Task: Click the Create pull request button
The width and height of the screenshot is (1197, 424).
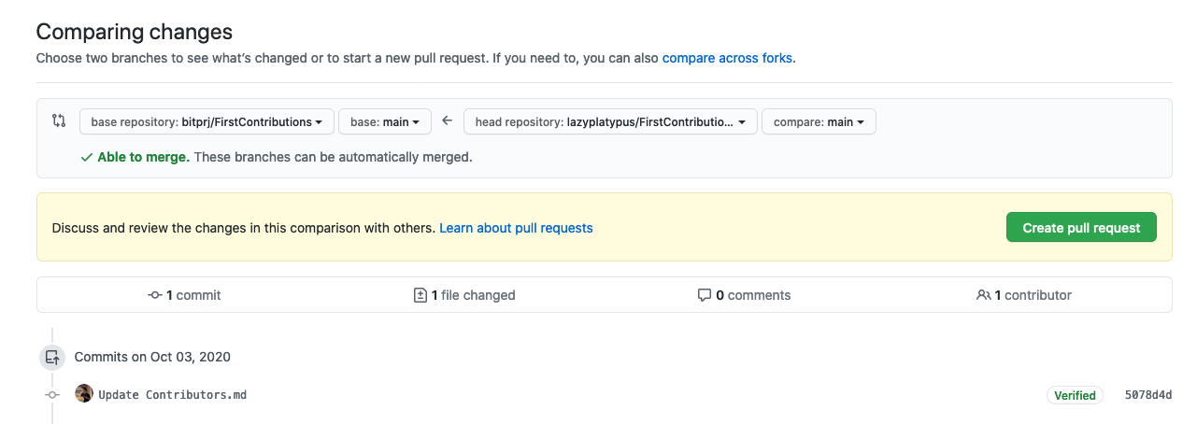Action: click(x=1081, y=227)
